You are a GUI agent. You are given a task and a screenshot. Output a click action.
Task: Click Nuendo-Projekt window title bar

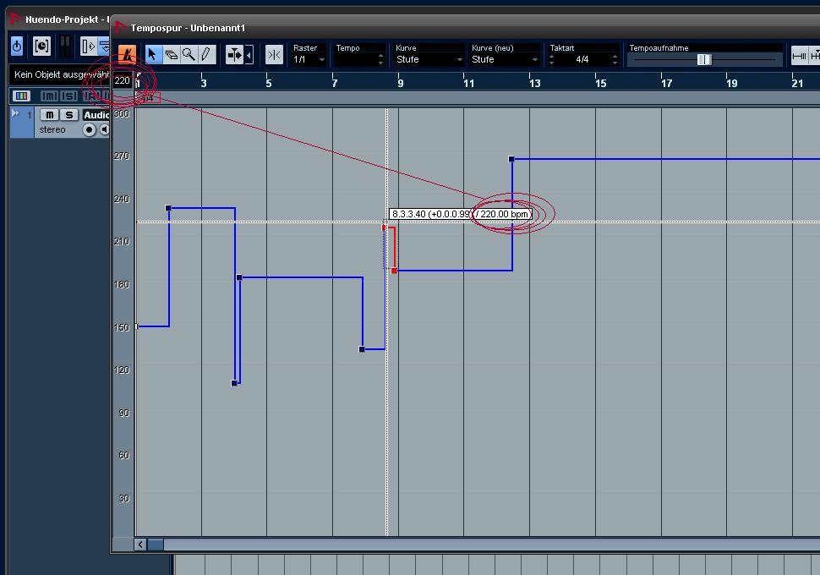tap(58, 19)
